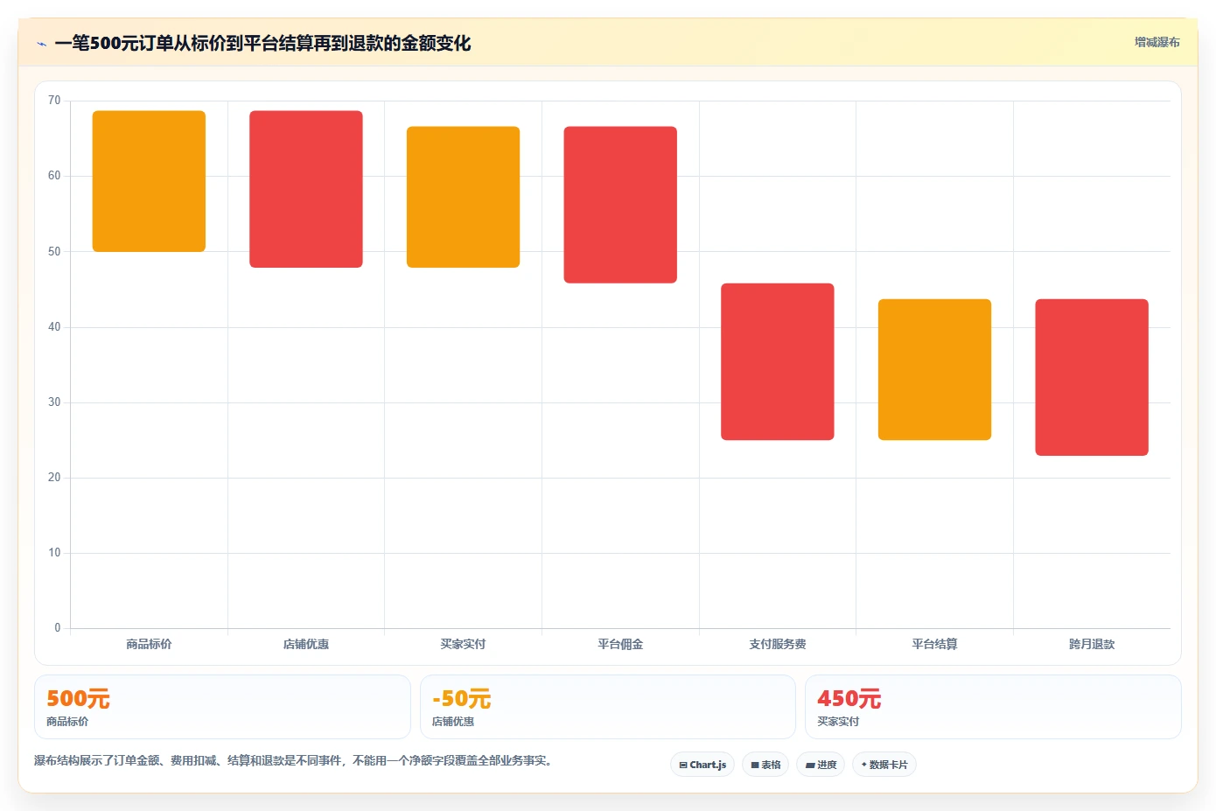Select the orange 平台结算 bar
Image resolution: width=1216 pixels, height=811 pixels.
(934, 369)
